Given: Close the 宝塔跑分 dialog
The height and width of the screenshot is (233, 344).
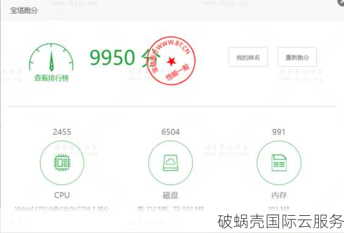Looking at the screenshot, I should coord(341,2).
